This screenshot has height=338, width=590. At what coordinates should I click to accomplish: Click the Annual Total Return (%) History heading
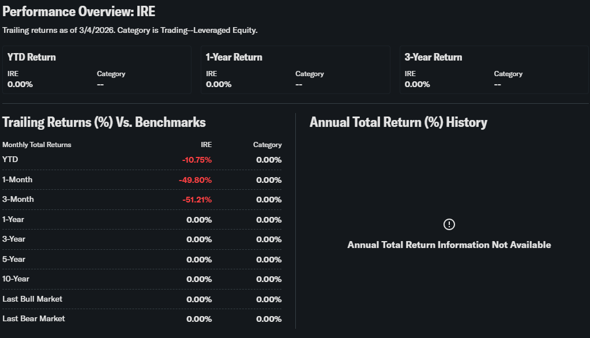[x=399, y=122]
